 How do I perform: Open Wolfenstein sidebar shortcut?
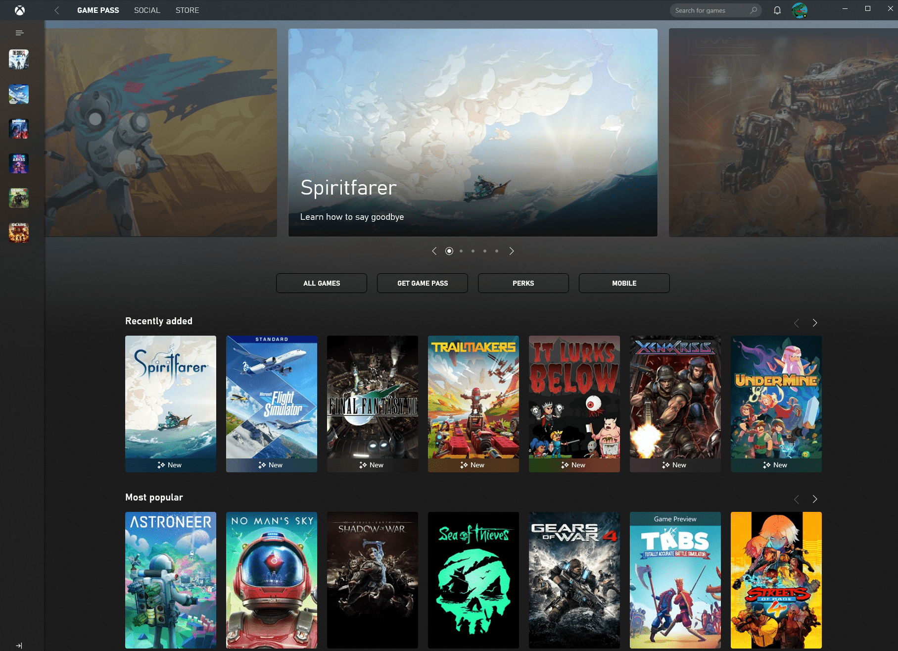(x=19, y=129)
